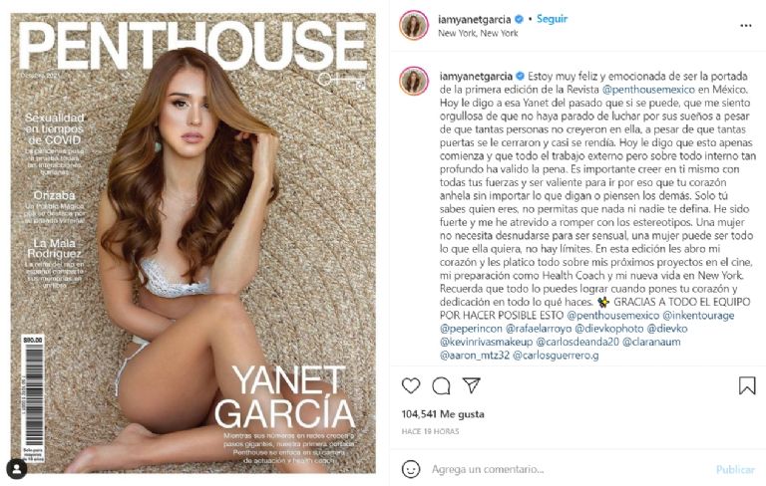This screenshot has height=486, width=766.
Task: View the 104,541 Me gusta likes list
Action: [x=443, y=414]
